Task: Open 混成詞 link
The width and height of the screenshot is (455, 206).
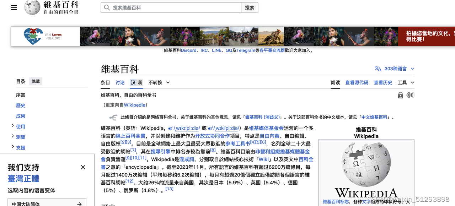Action: click(187, 159)
